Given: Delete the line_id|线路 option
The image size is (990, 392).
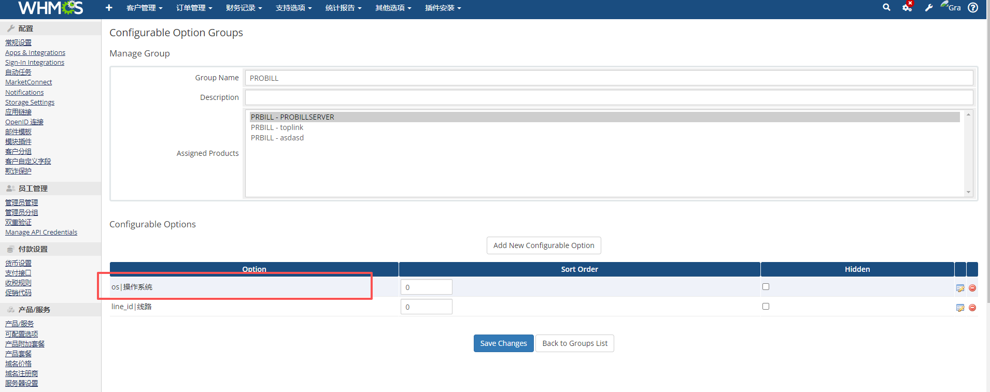Looking at the screenshot, I should pyautogui.click(x=972, y=308).
